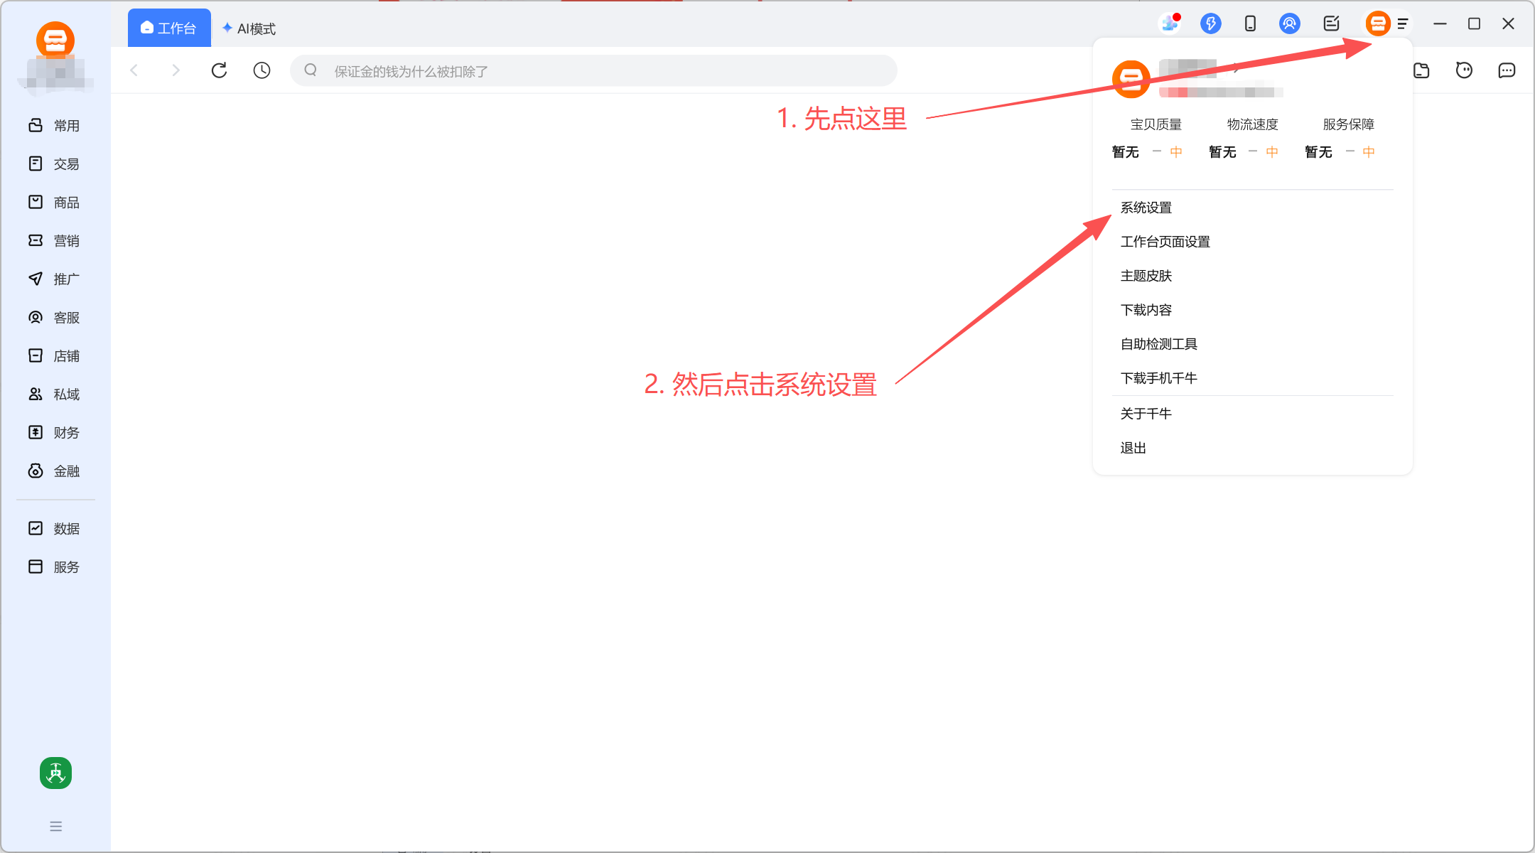Click the search input field
Screen dimensions: 1535x853
click(x=593, y=71)
